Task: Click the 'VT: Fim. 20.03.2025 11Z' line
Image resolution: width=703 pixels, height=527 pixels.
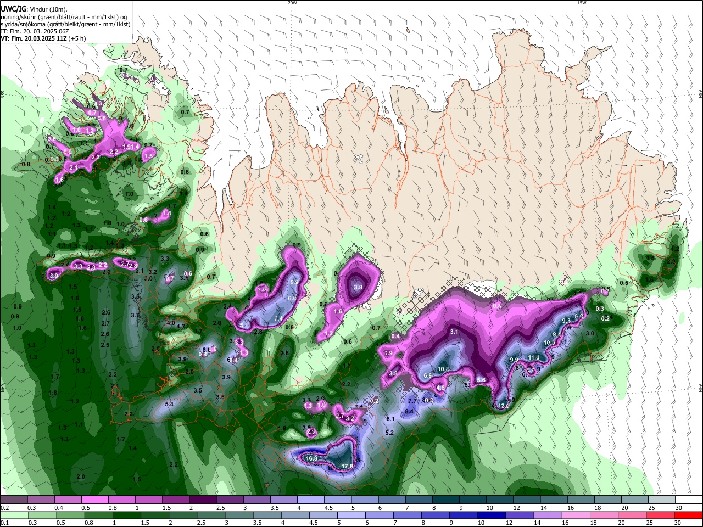Action: [x=34, y=39]
